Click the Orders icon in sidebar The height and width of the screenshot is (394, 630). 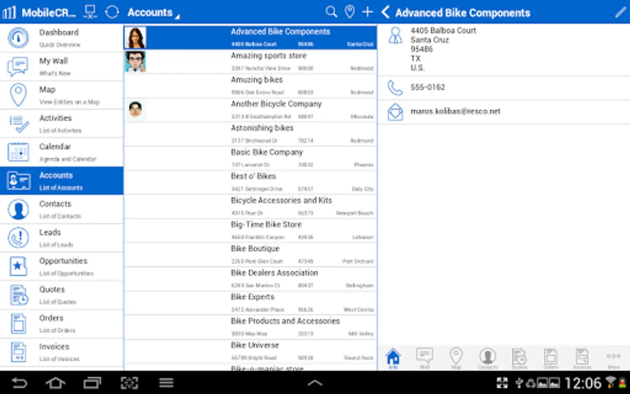[x=18, y=324]
